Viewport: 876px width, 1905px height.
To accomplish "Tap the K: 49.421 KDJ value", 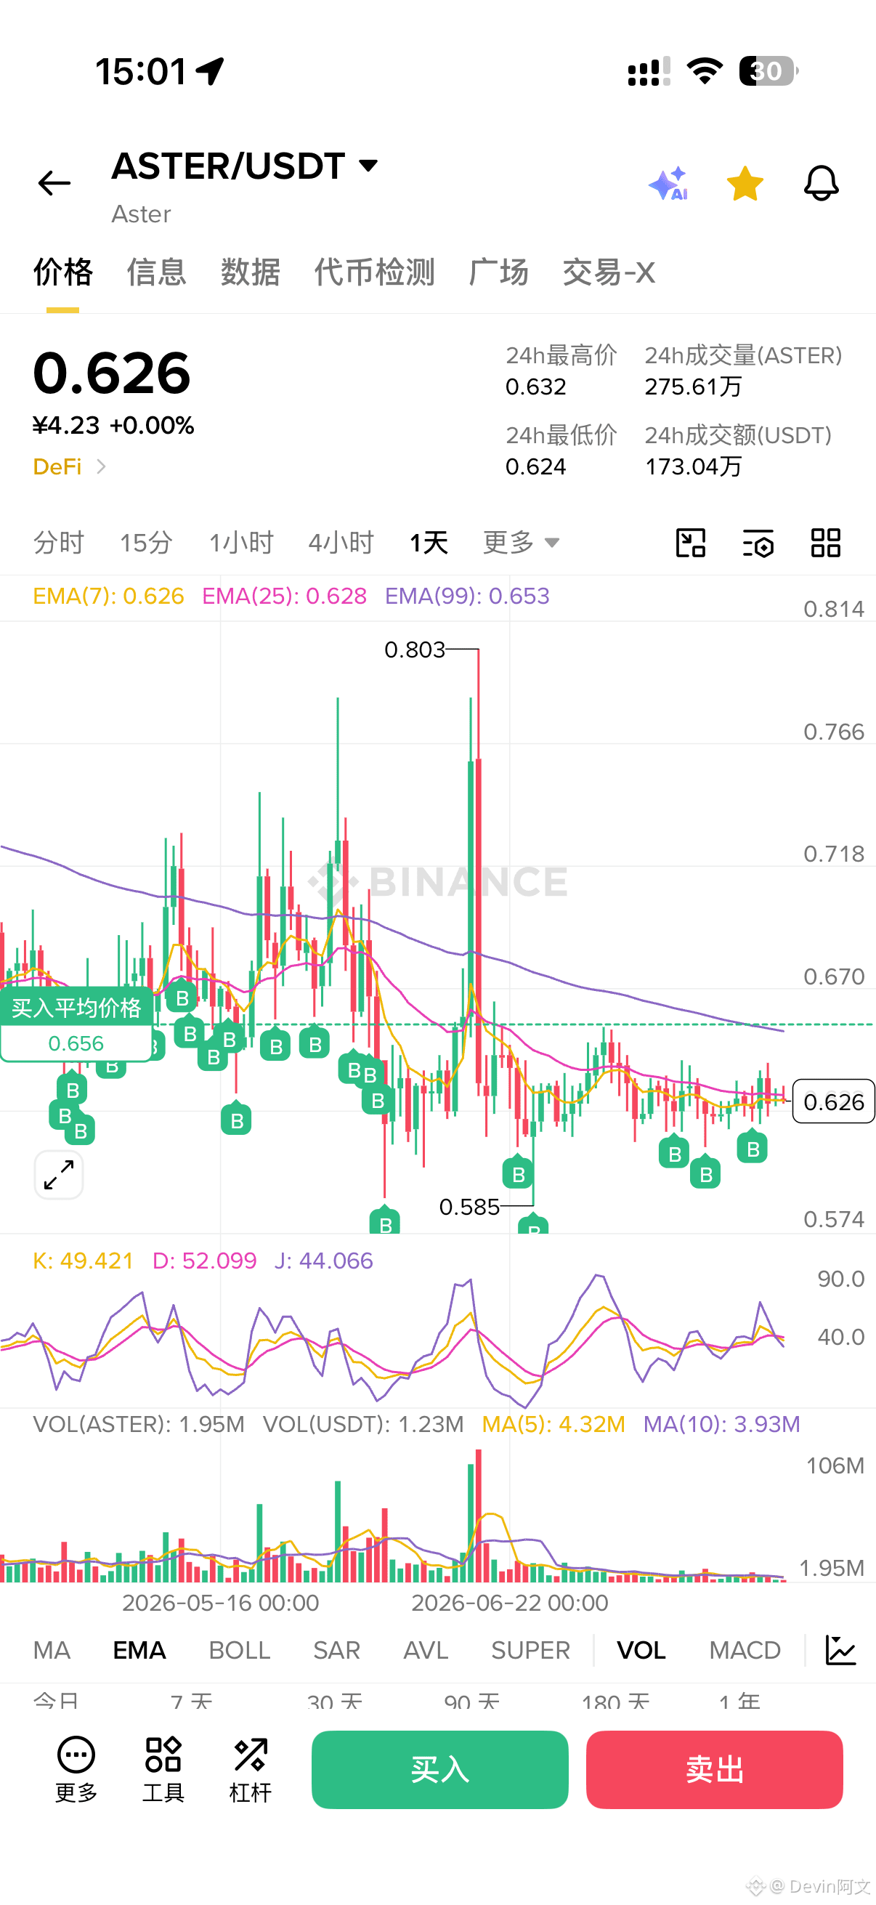I will click(83, 1260).
